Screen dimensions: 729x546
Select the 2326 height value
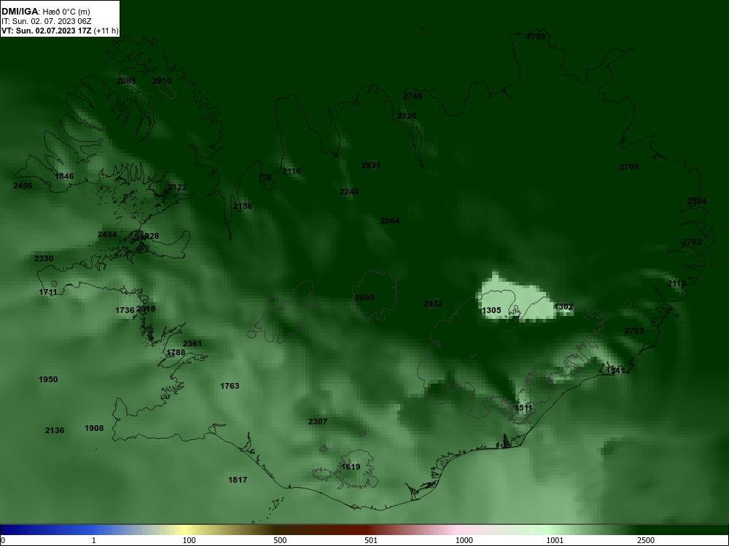coord(407,116)
